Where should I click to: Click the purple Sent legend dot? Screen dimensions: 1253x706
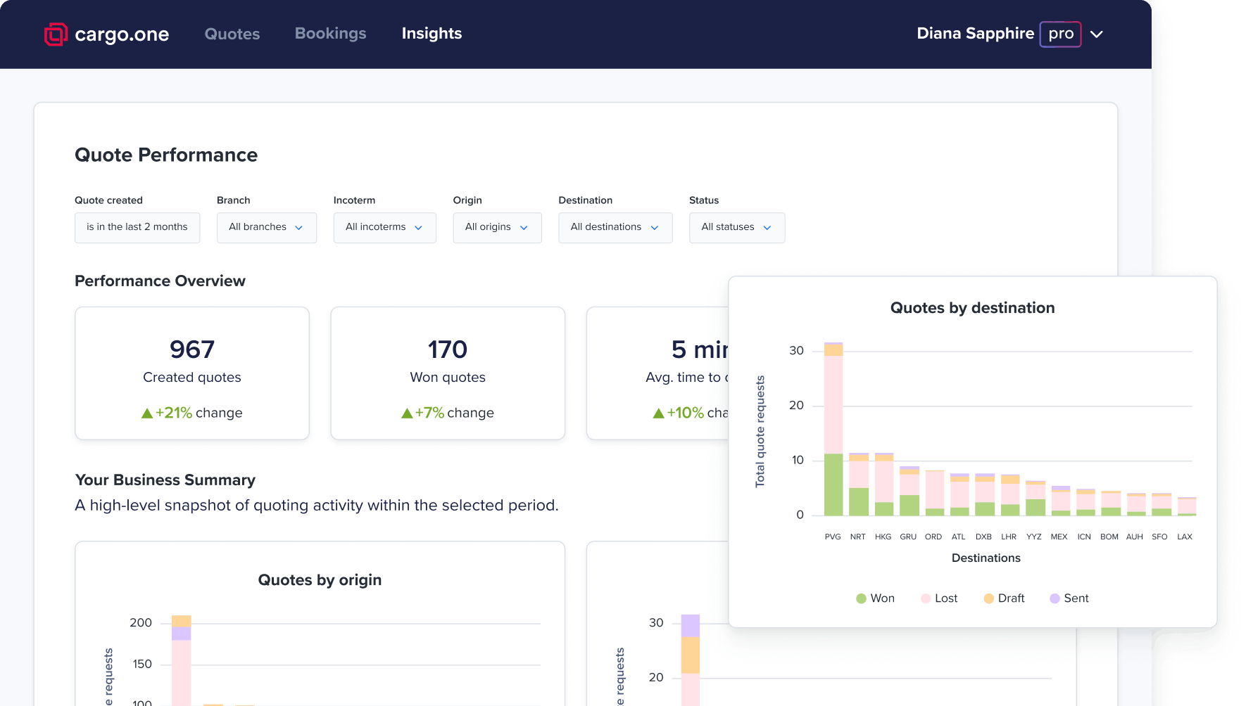point(1053,598)
